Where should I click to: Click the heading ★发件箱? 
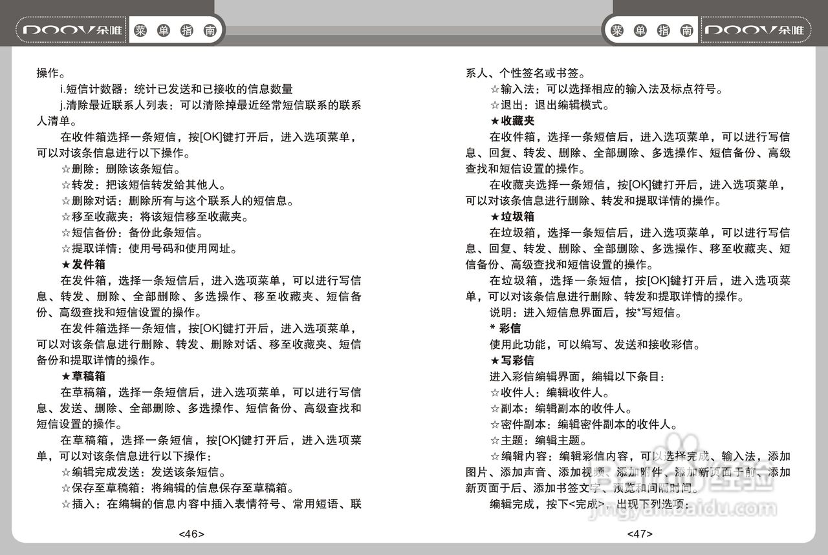click(83, 264)
